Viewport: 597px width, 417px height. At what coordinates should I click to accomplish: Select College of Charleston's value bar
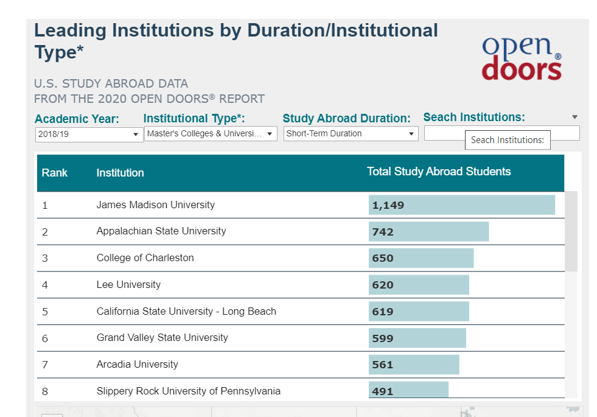(x=421, y=258)
